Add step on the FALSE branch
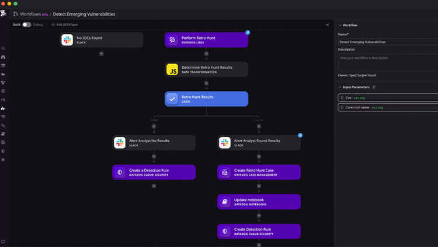Screen dimensions: 438x247 pos(259,126)
